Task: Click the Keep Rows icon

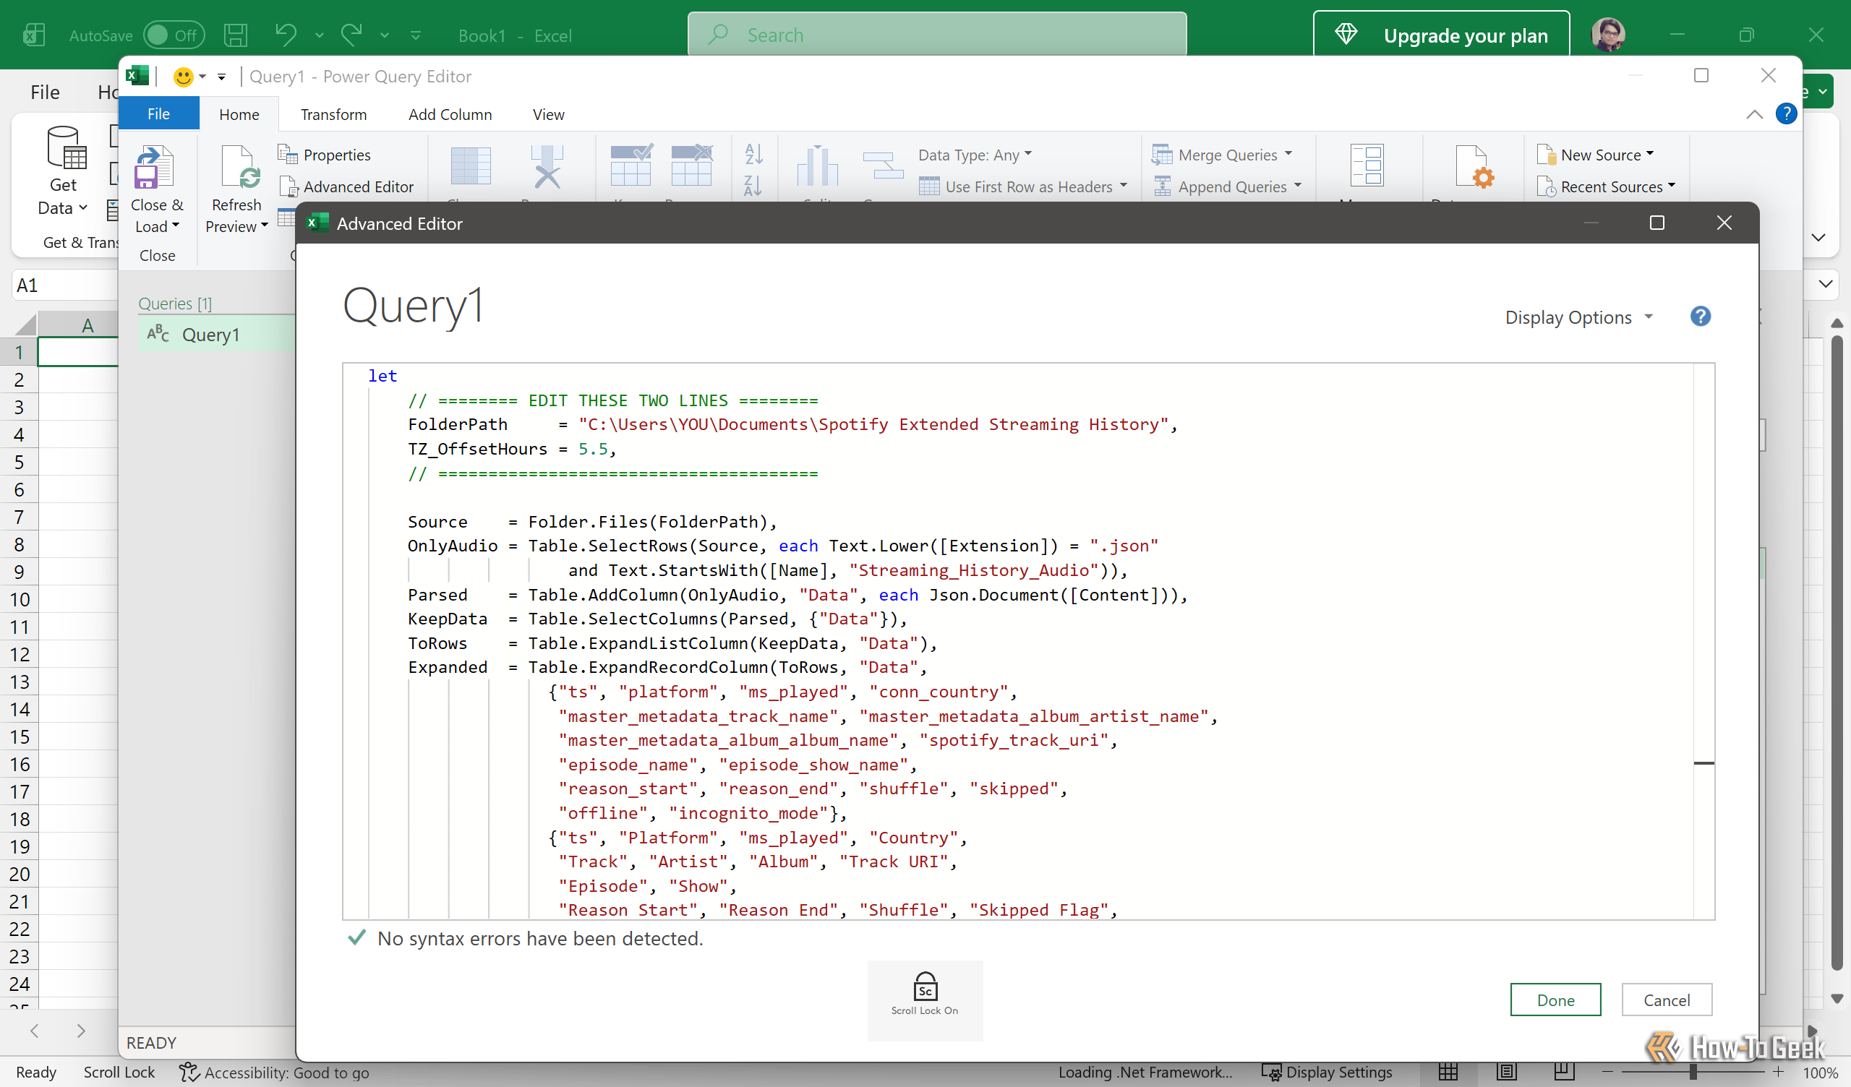Action: (x=631, y=165)
